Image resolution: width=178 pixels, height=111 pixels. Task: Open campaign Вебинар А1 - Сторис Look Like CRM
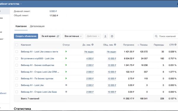click(x=40, y=72)
